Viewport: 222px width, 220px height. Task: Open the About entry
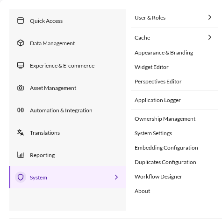point(174,191)
